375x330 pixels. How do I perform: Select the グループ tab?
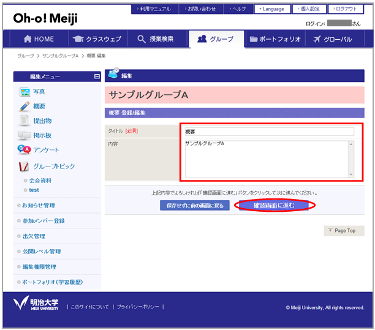216,39
